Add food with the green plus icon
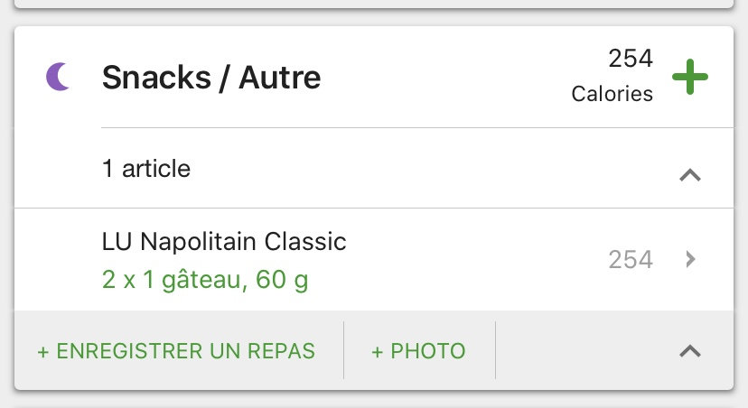 click(690, 77)
